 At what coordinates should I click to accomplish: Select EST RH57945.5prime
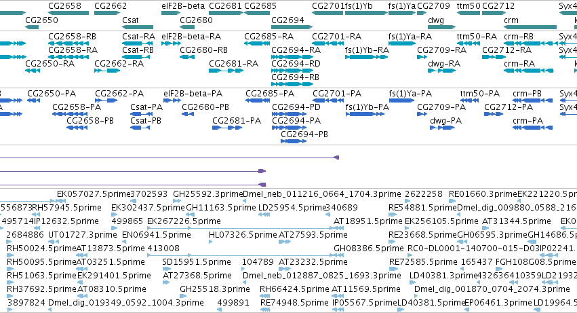click(x=66, y=208)
